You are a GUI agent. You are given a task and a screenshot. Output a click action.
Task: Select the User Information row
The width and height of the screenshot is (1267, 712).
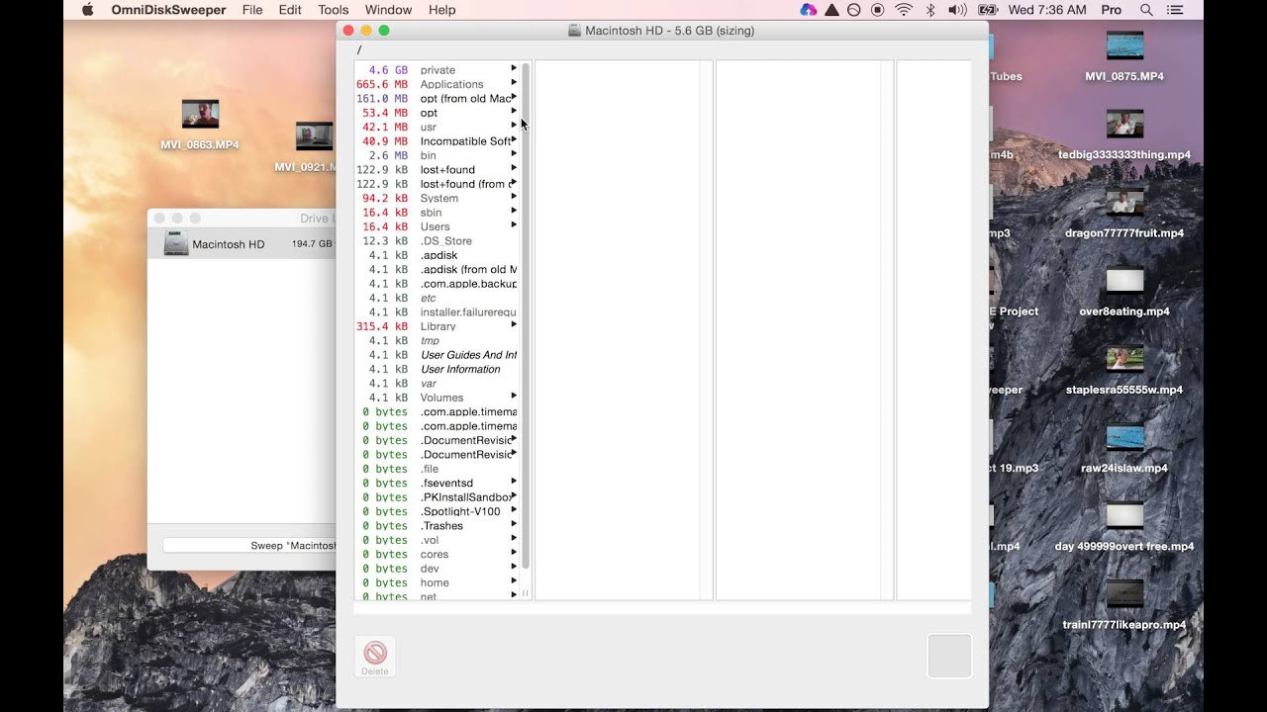point(437,369)
